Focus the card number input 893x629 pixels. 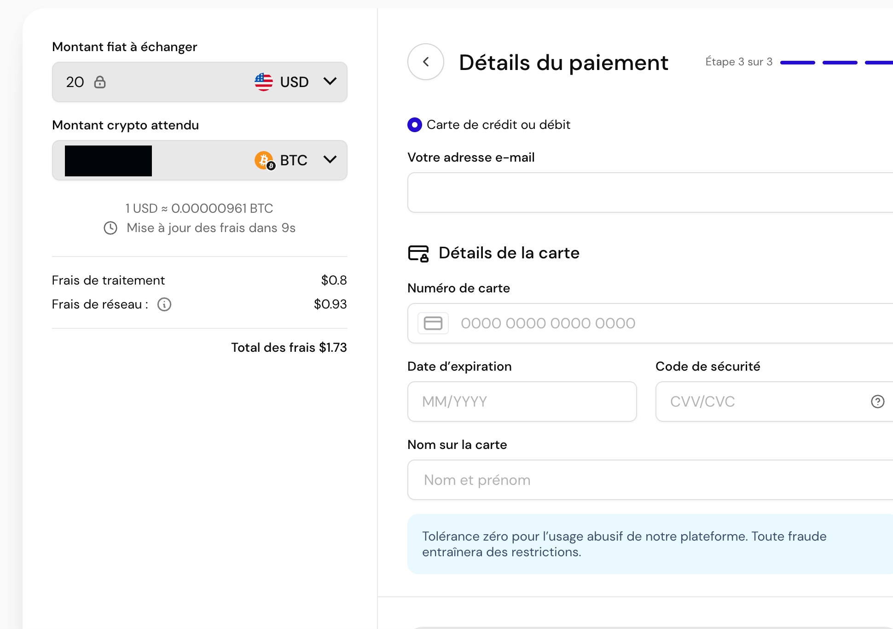point(650,323)
